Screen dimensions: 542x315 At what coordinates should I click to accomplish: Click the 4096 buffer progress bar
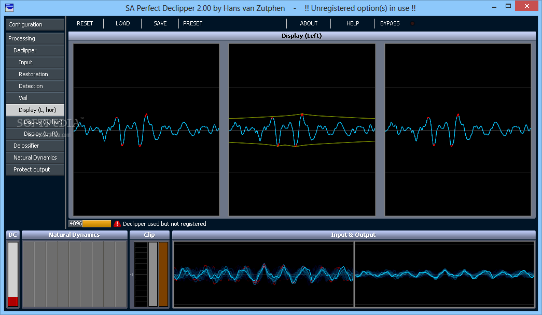(90, 224)
